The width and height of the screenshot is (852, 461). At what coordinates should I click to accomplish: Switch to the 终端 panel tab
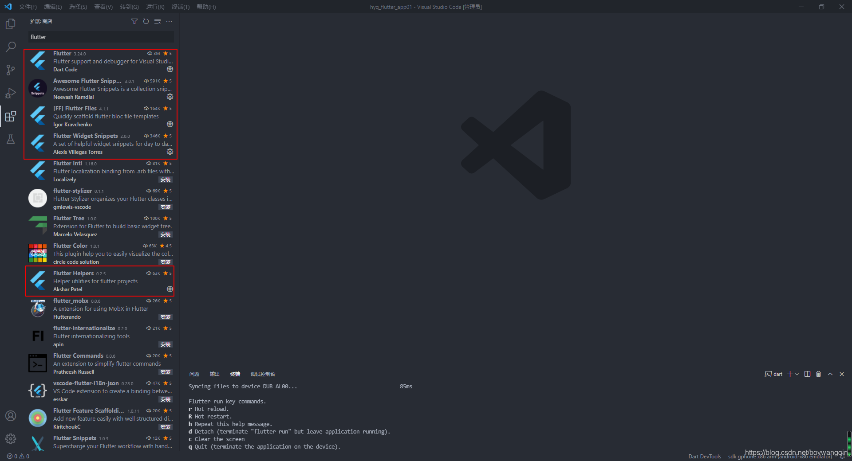point(235,374)
